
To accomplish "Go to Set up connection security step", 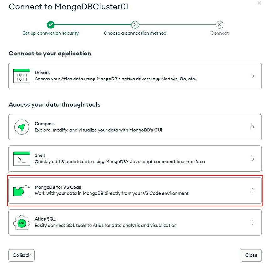I will [x=51, y=33].
